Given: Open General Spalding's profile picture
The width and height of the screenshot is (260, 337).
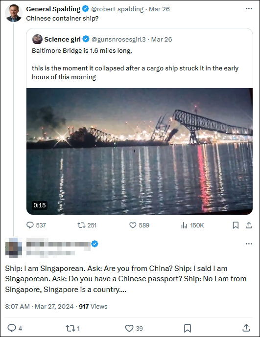Looking at the screenshot, I should (14, 13).
